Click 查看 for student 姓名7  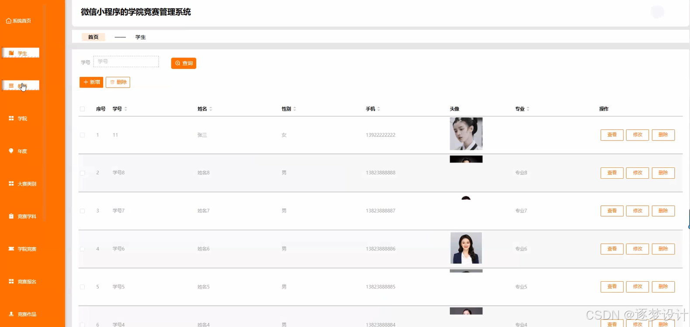click(x=612, y=211)
